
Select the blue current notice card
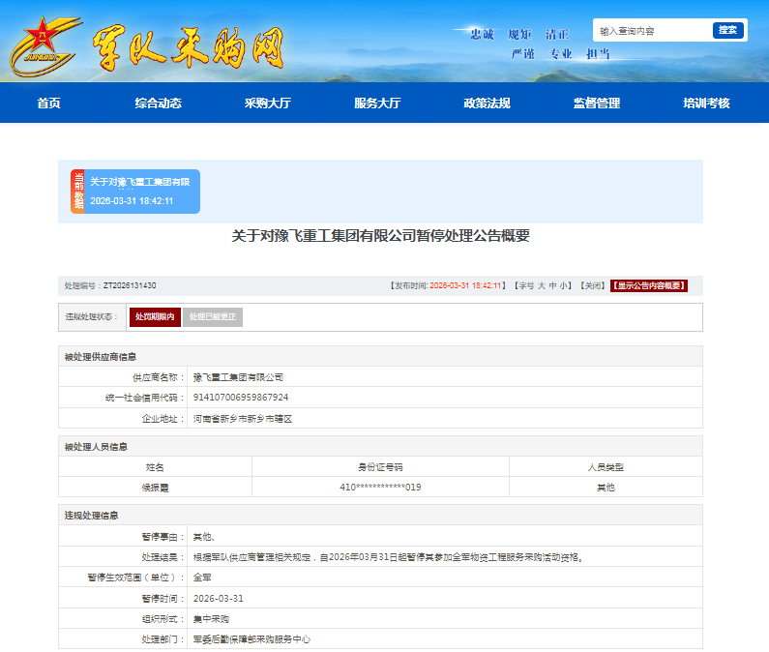coord(143,192)
